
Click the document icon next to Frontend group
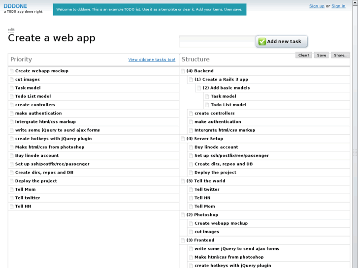(183, 240)
